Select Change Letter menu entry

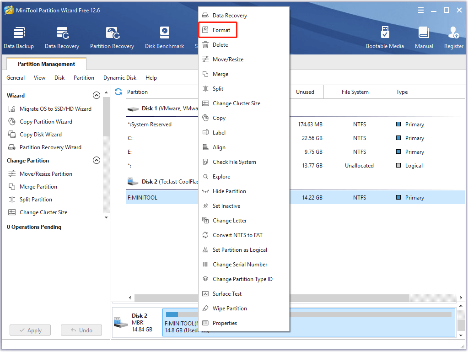[x=244, y=220]
